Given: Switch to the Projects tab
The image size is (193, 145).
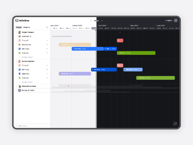Looking at the screenshot, I should pos(27,27).
